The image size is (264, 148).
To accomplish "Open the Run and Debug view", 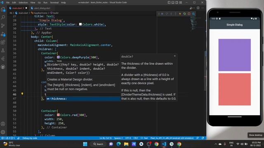I will (x=3, y=34).
